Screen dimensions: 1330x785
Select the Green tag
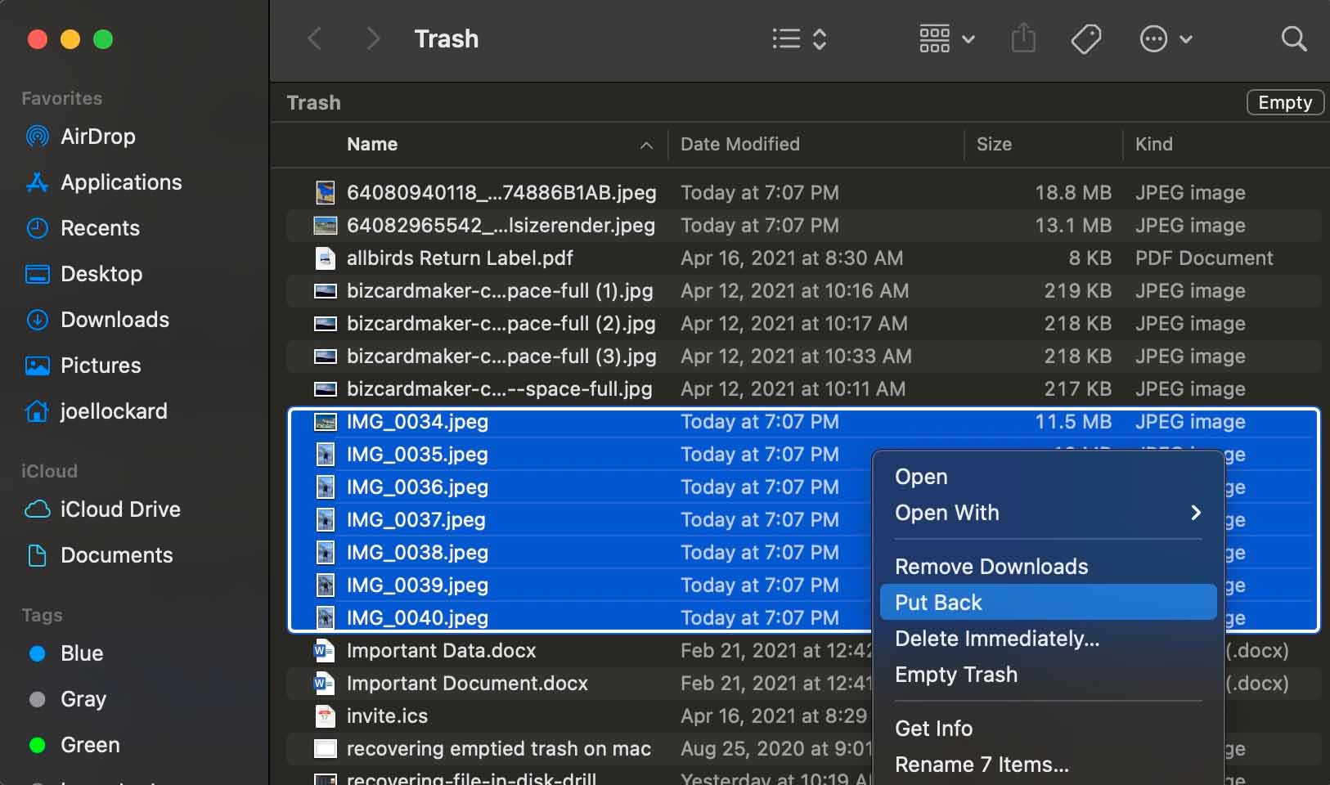(74, 745)
